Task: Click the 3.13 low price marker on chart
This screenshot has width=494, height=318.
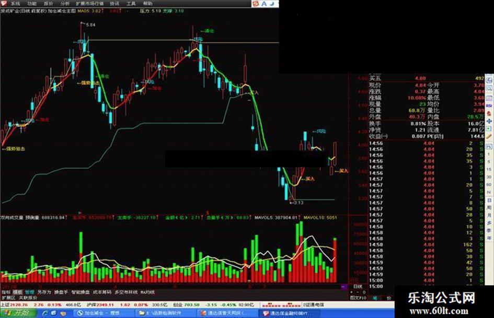Action: pyautogui.click(x=298, y=203)
